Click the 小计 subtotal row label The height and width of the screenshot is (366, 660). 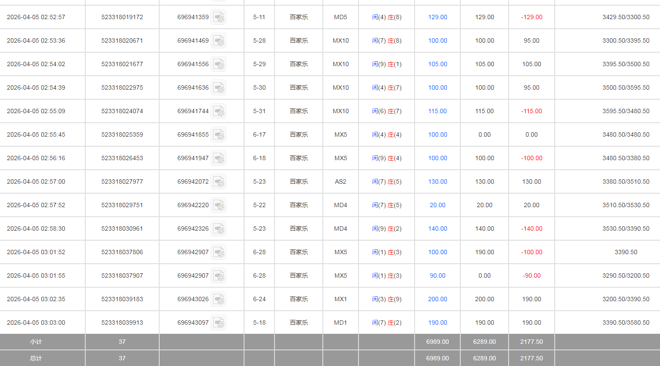[36, 342]
